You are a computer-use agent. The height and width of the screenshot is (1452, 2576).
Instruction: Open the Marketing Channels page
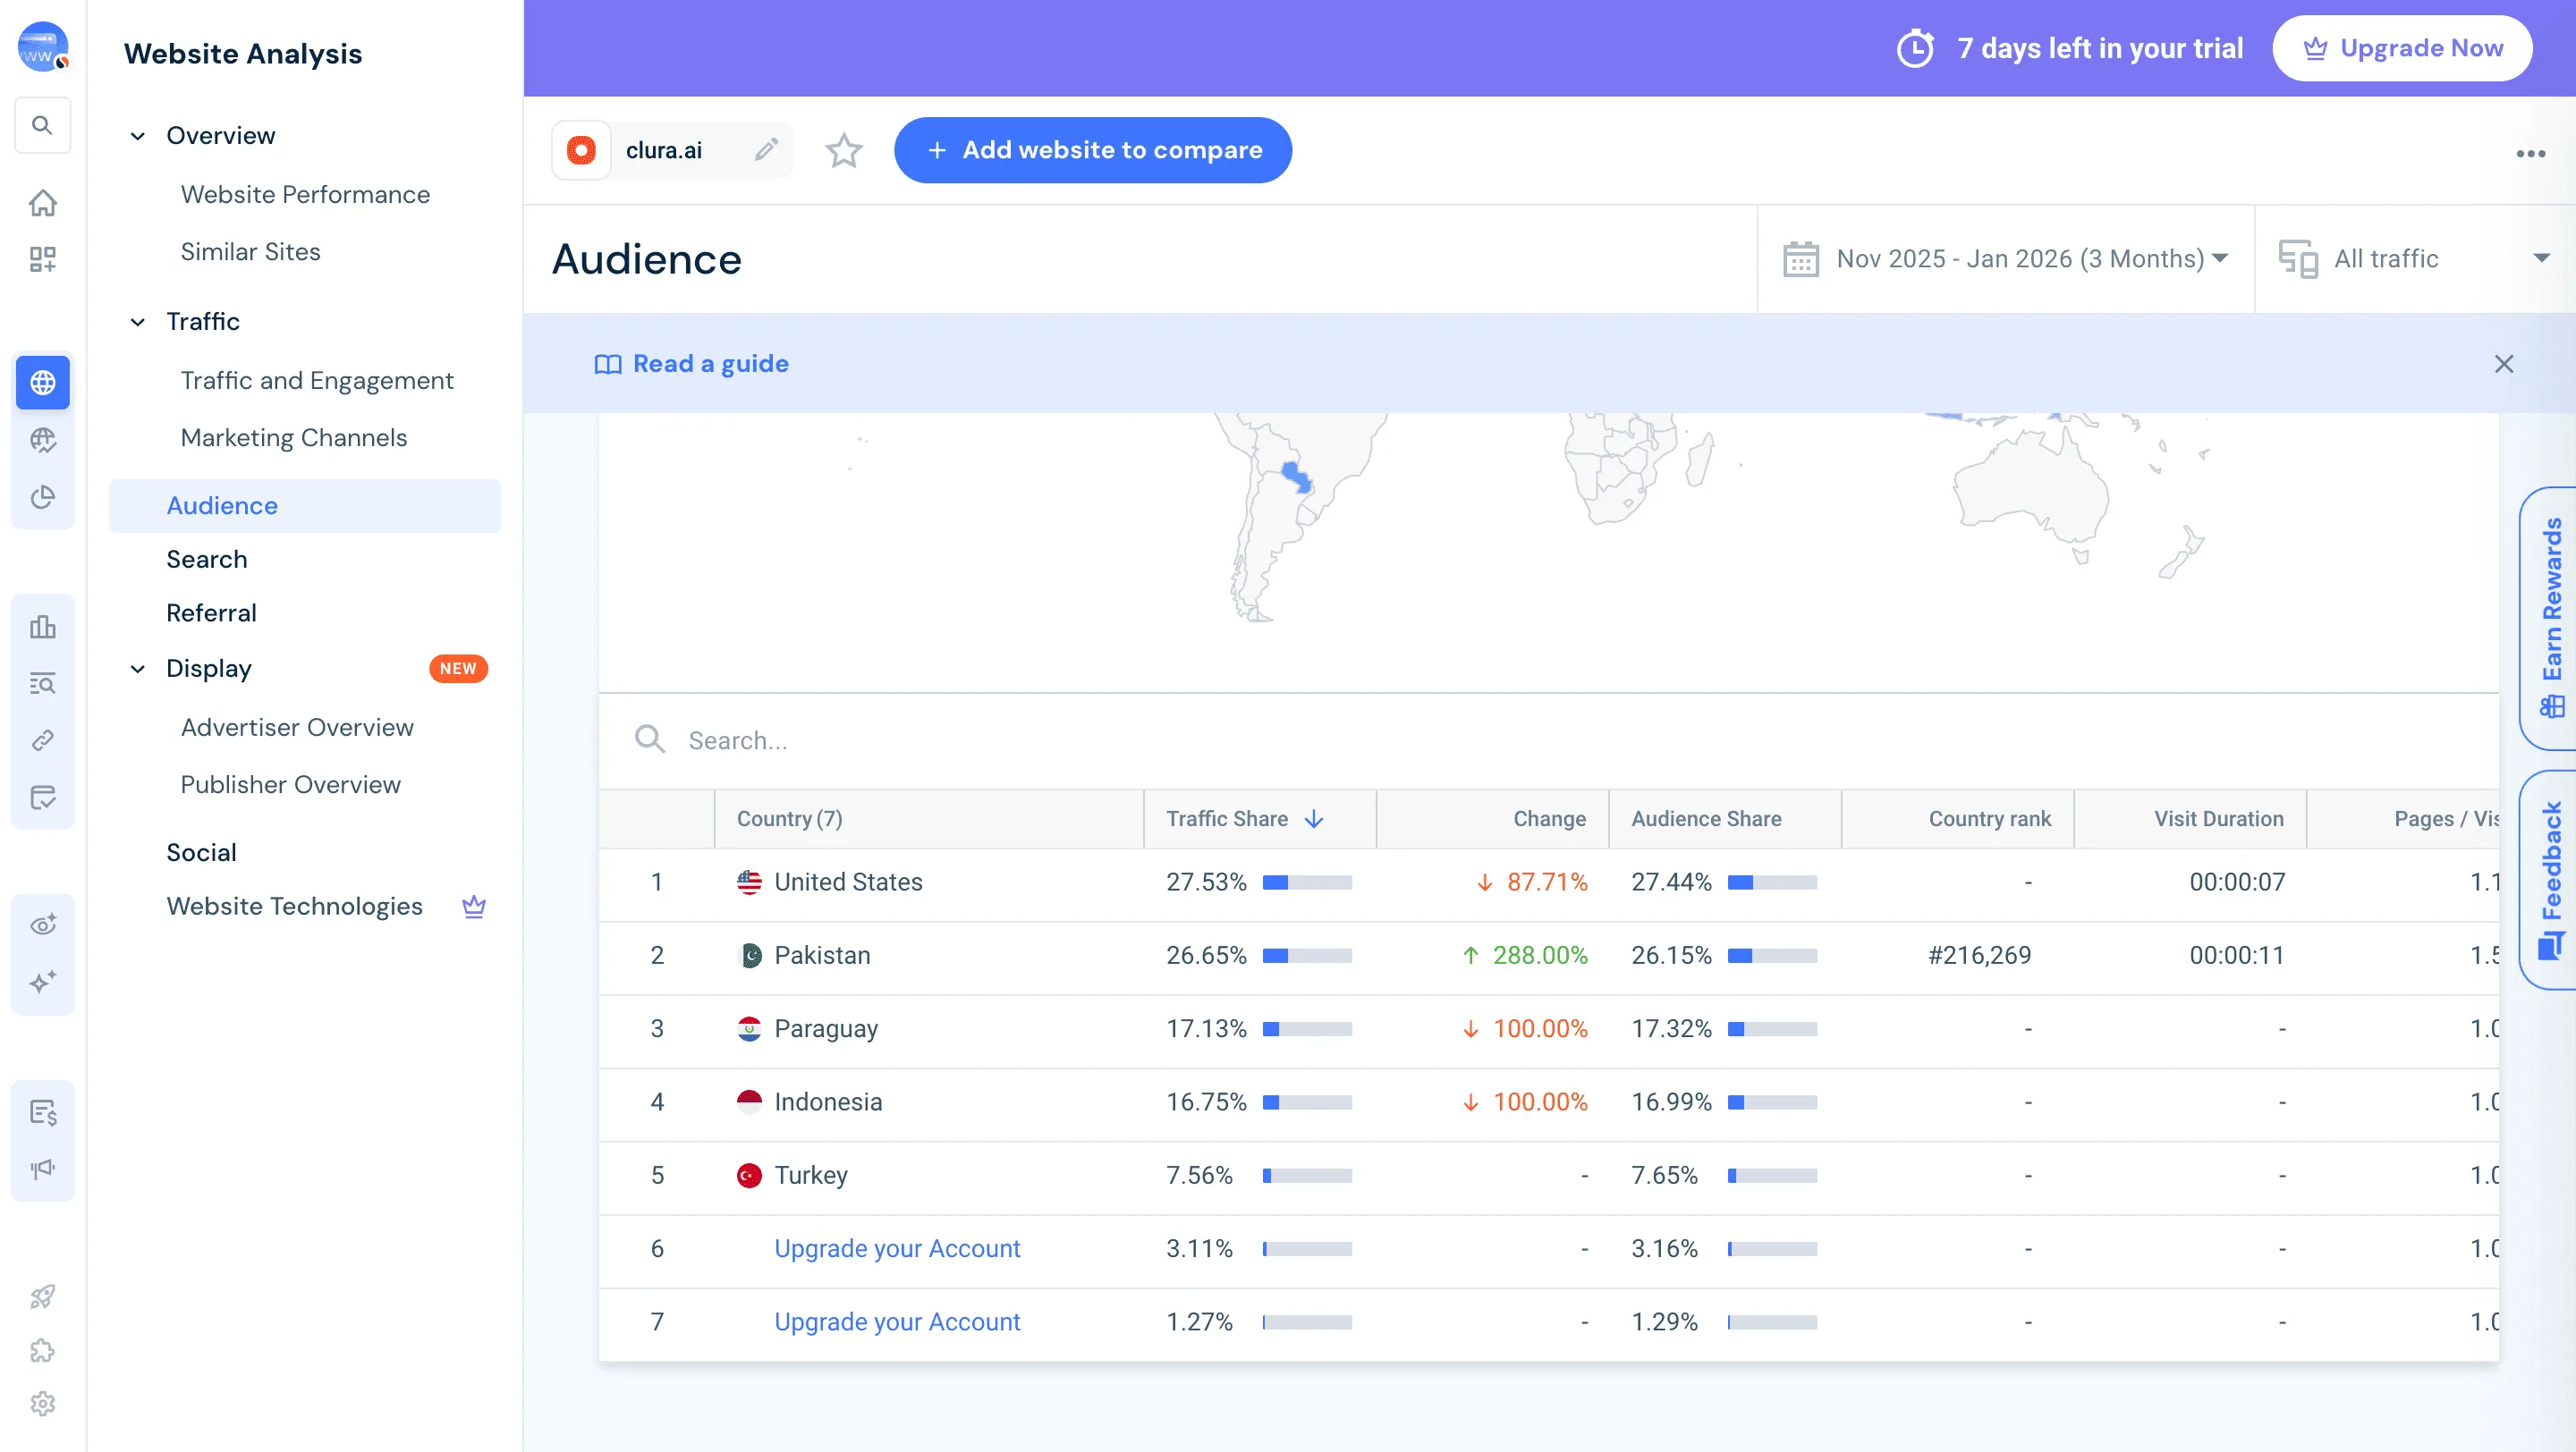click(x=293, y=438)
